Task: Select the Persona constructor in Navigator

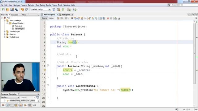Action: (x=22, y=101)
